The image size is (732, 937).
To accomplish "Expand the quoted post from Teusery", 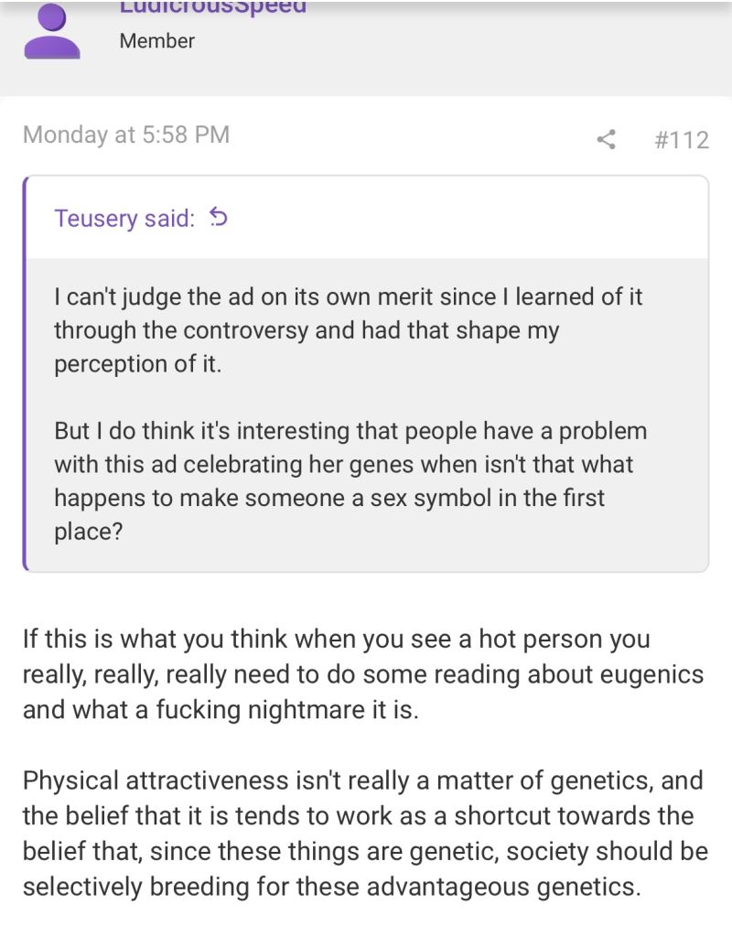I will point(366,414).
